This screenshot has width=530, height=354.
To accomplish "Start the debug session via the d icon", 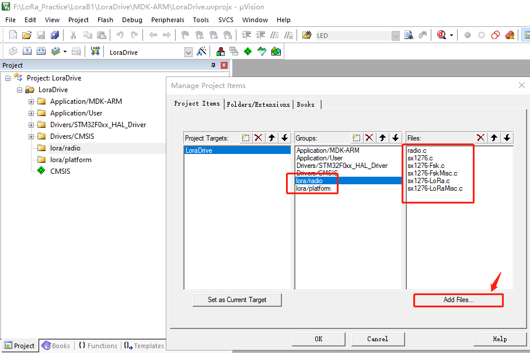I will tap(441, 35).
